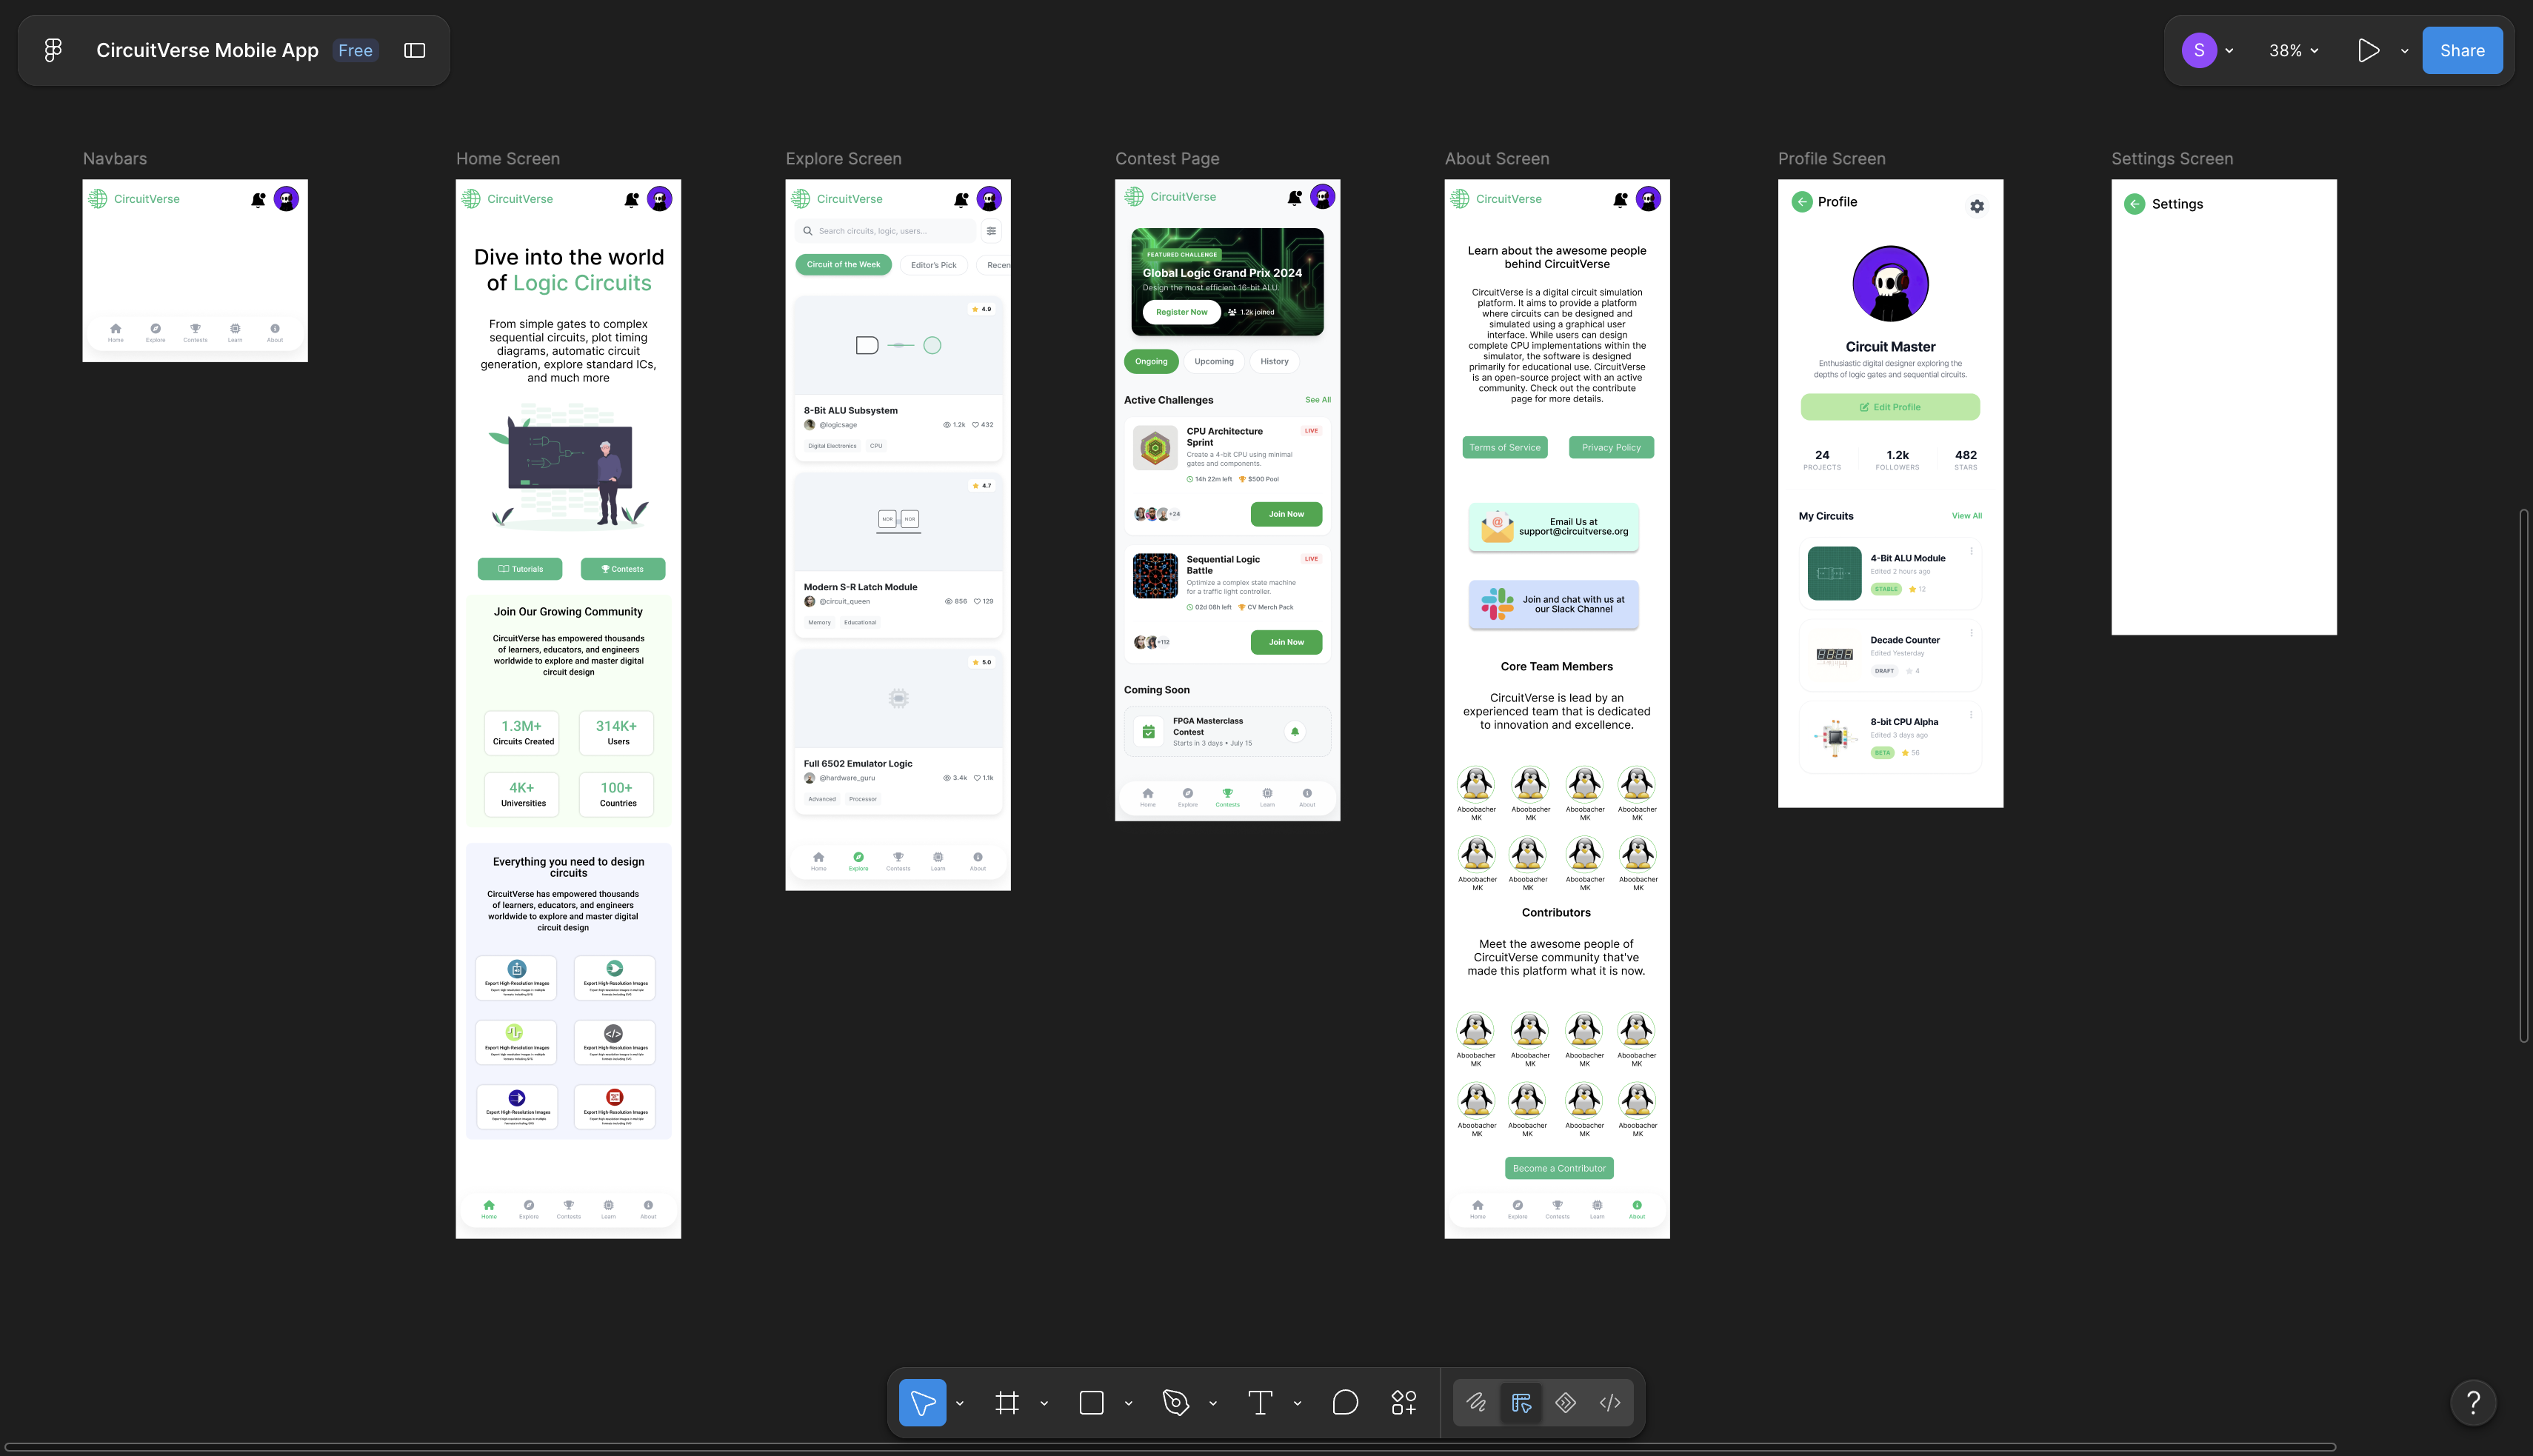Select the Frame tool
Viewport: 2533px width, 1456px height.
tap(1007, 1402)
